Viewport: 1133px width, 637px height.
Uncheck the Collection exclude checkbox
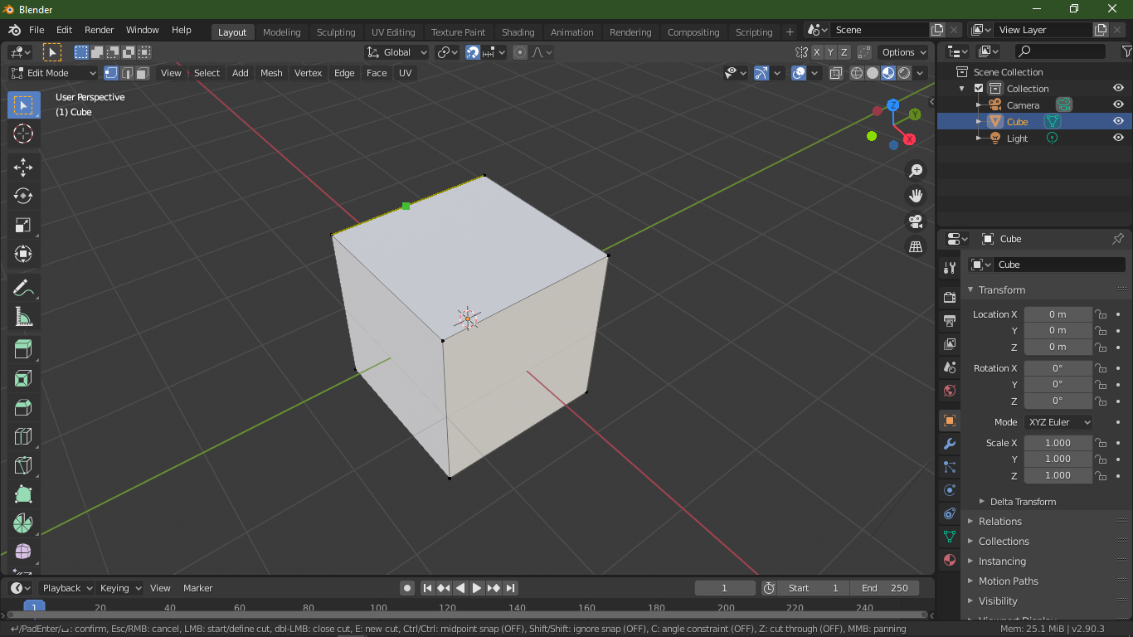979,89
